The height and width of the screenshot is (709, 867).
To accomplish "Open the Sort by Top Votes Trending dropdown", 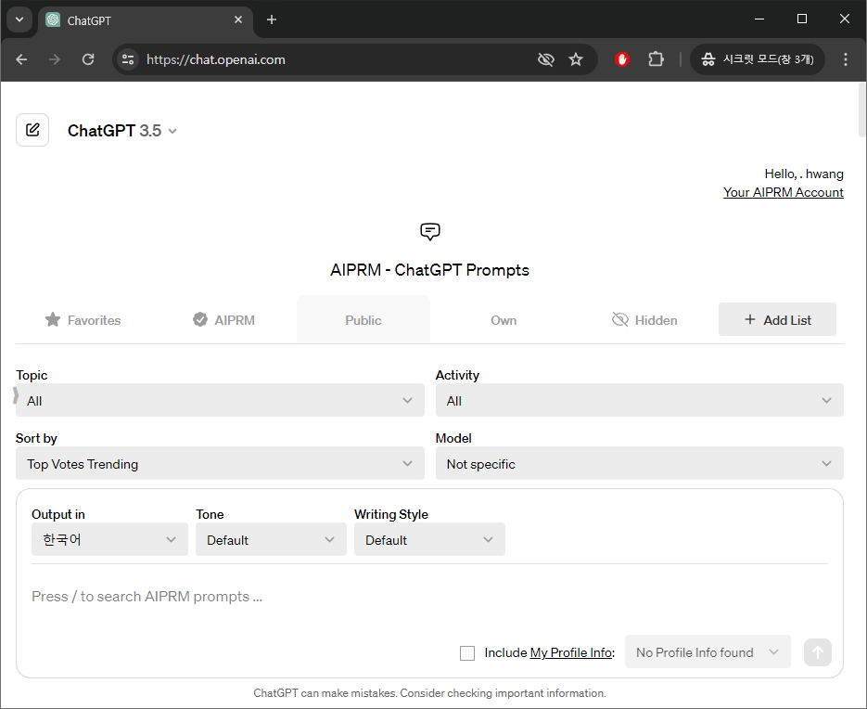I will click(x=220, y=463).
